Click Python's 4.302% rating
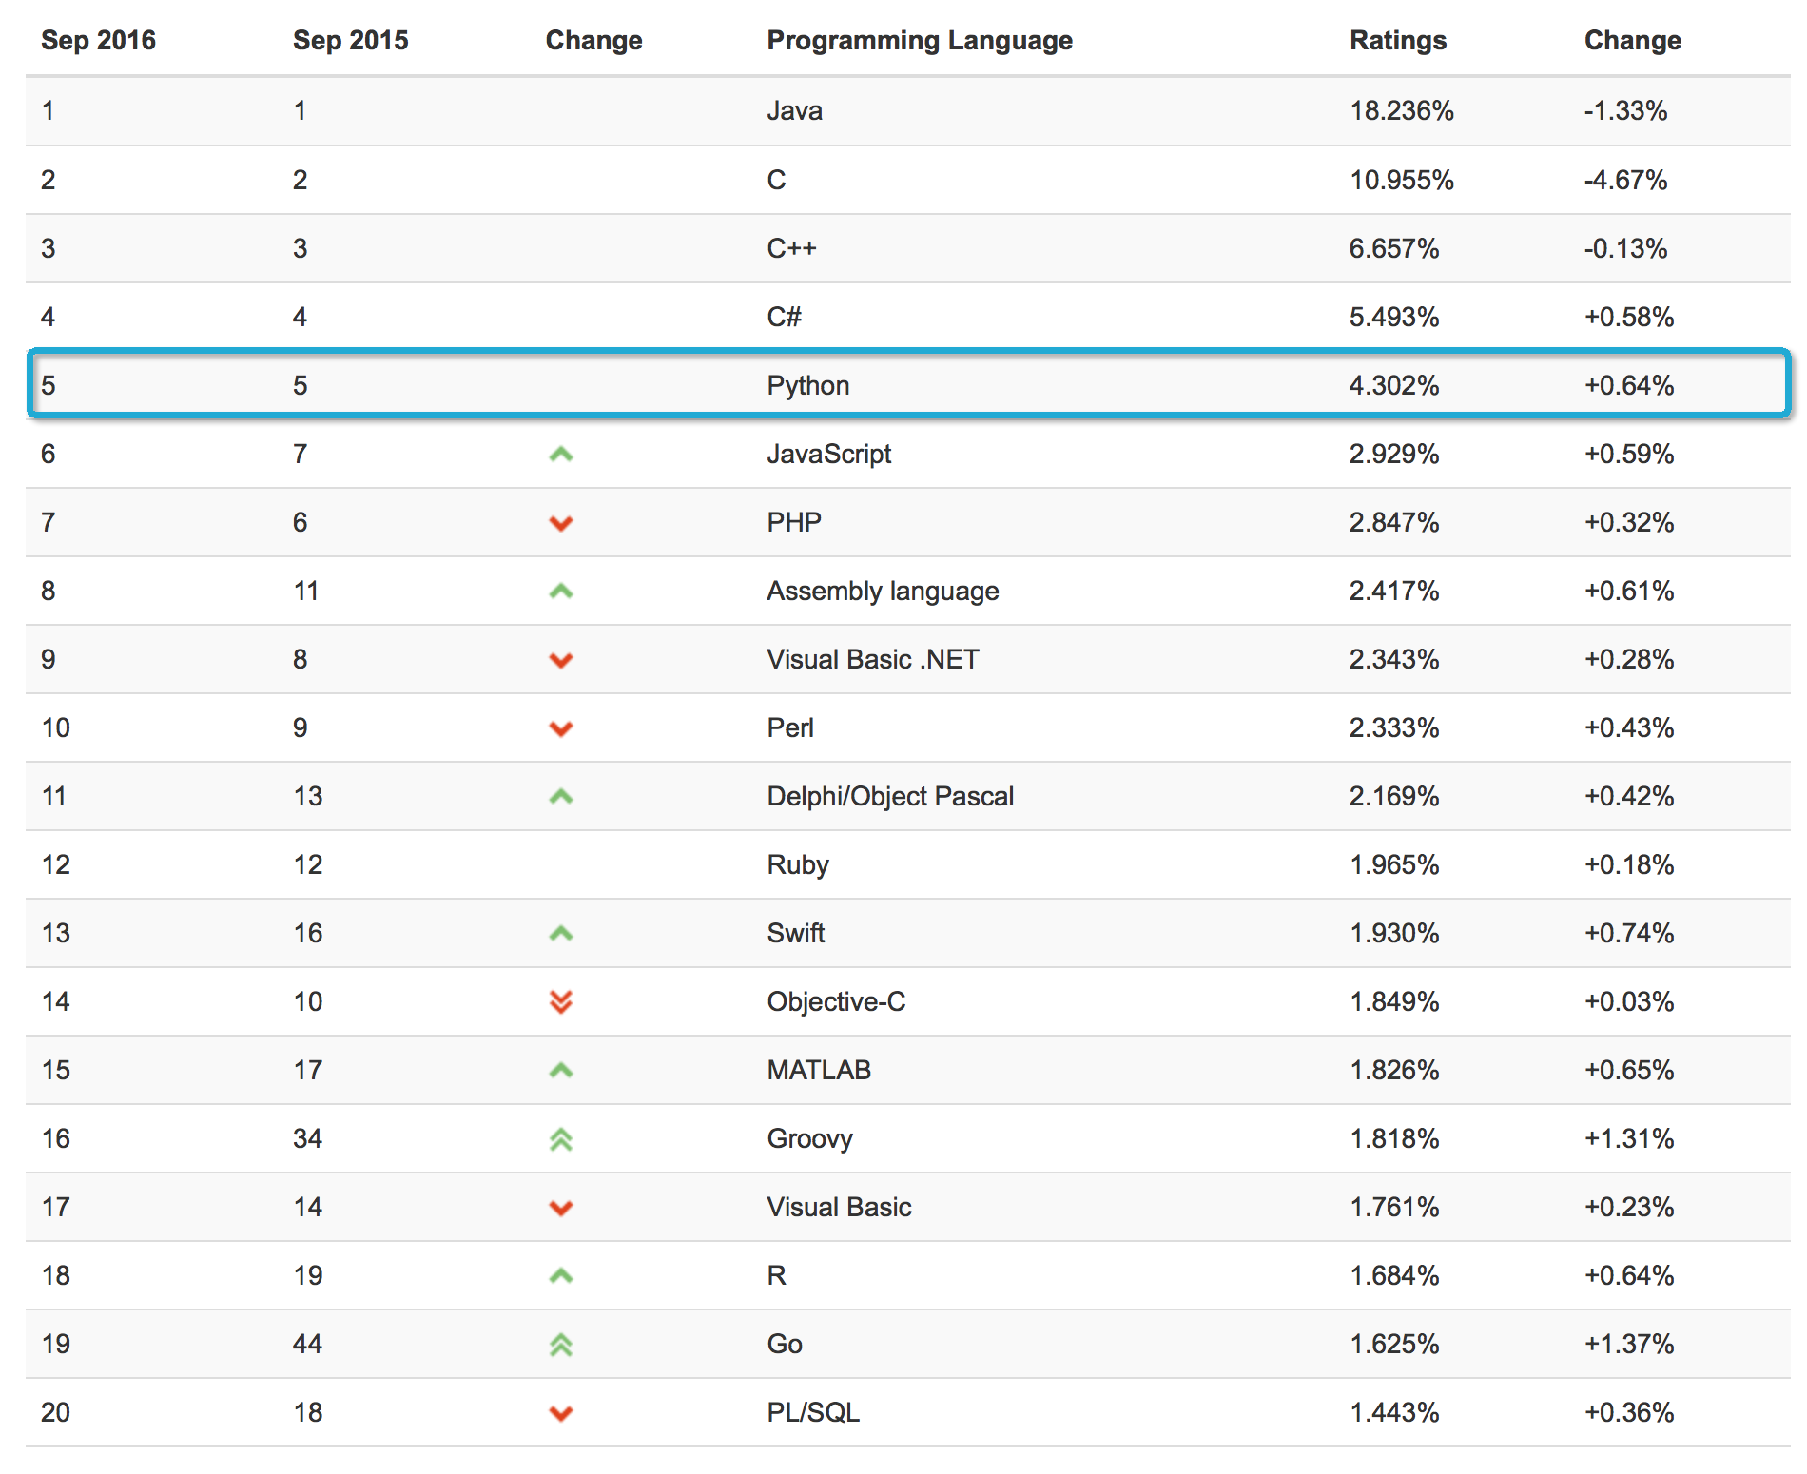1807x1474 pixels. tap(1394, 385)
